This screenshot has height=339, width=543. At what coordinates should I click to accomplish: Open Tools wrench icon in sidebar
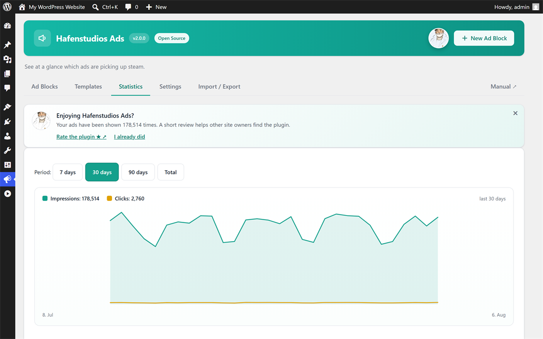point(7,151)
